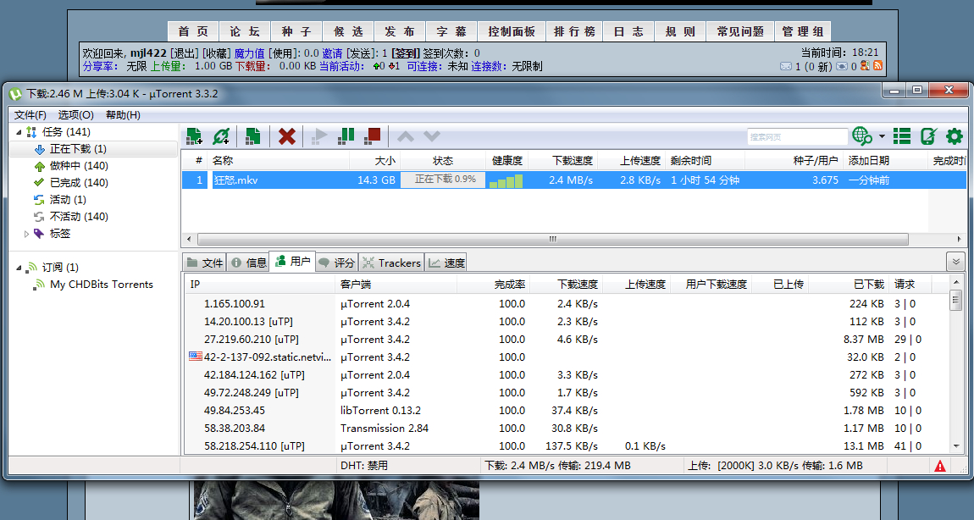
Task: Open Preferences gear icon
Action: pyautogui.click(x=955, y=136)
